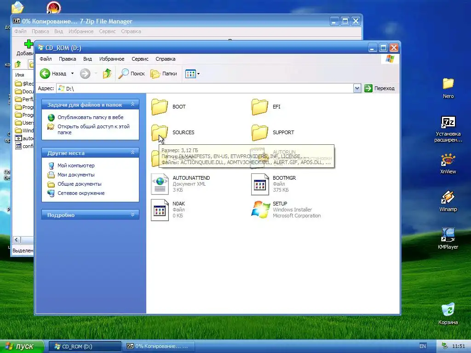The image size is (471, 353).
Task: Select the SUPPORT folder
Action: pos(273,133)
